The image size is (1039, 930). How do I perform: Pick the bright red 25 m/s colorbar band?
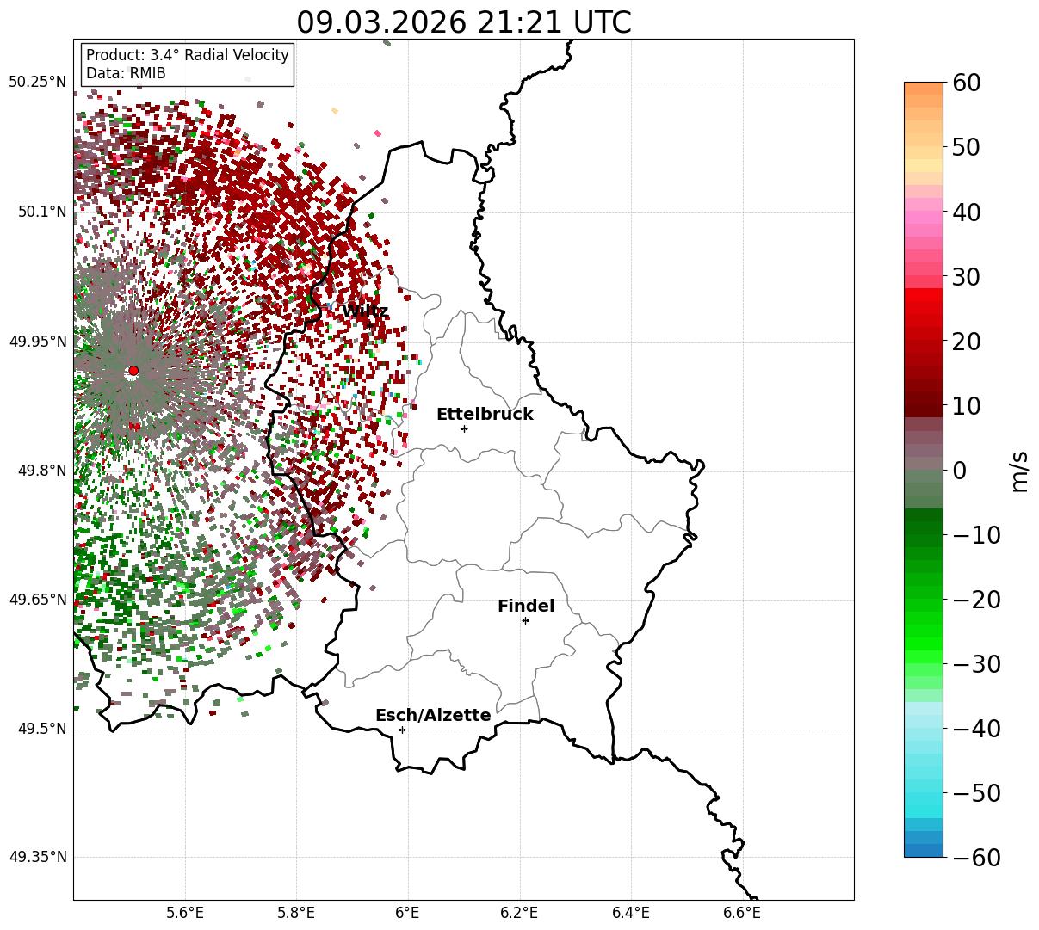(x=924, y=308)
